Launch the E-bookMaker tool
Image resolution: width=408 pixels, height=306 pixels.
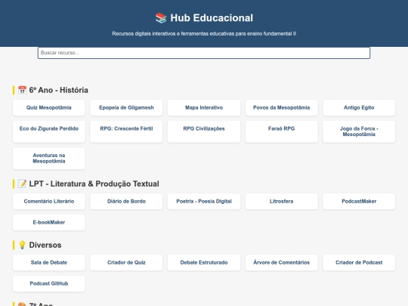(x=49, y=222)
